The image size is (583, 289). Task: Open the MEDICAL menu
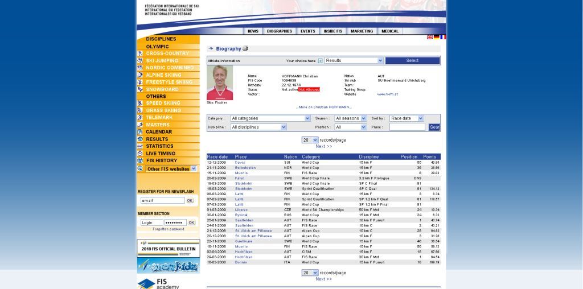(x=390, y=31)
